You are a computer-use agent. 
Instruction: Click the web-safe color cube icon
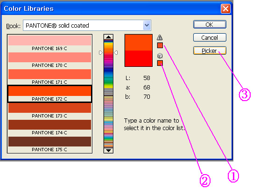160,56
